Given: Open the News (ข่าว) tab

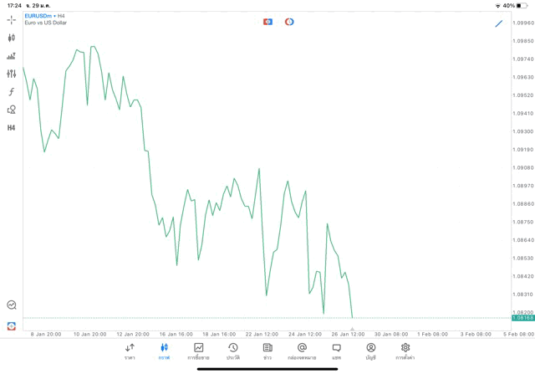Looking at the screenshot, I should [x=267, y=351].
